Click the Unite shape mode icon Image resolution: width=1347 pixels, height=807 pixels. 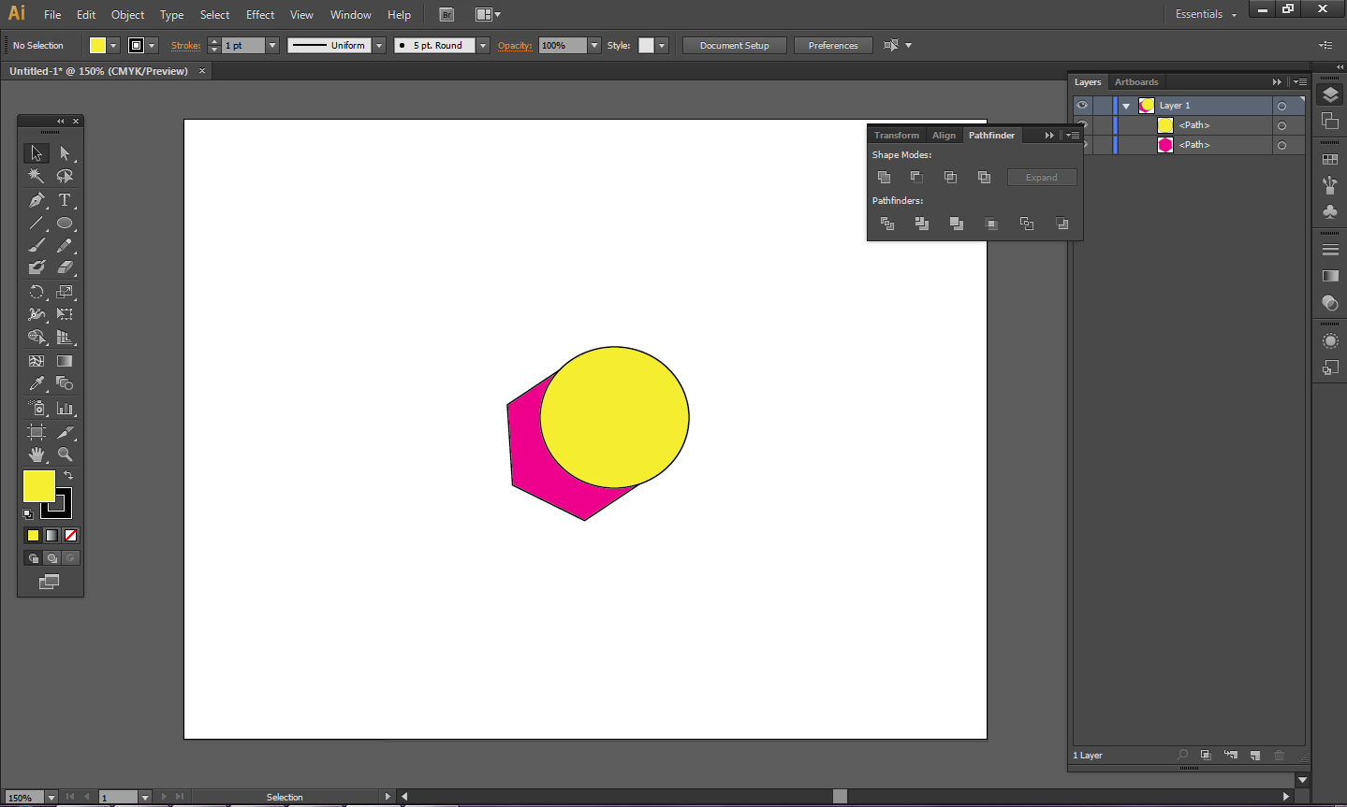point(884,178)
